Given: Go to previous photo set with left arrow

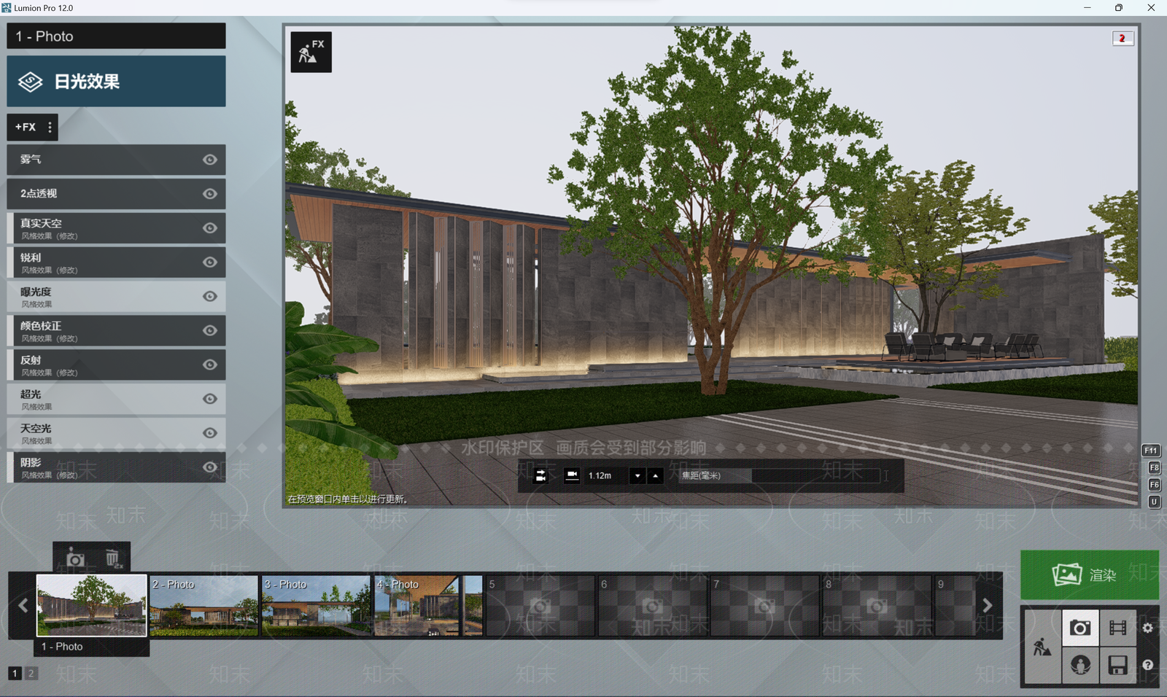Looking at the screenshot, I should click(x=23, y=605).
